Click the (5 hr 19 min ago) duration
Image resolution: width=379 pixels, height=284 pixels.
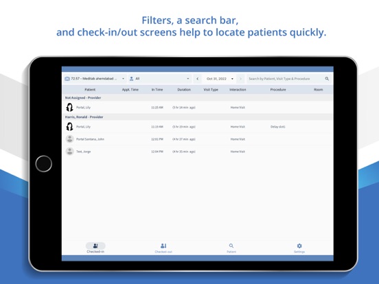pos(184,127)
